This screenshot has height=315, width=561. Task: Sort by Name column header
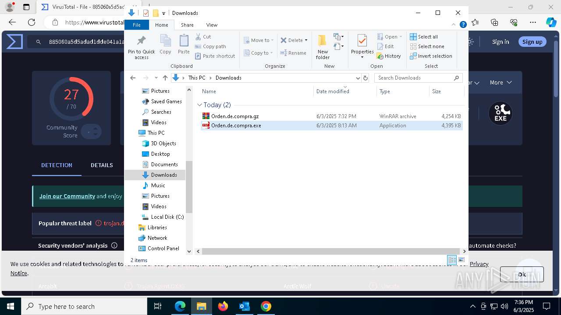[x=256, y=91]
